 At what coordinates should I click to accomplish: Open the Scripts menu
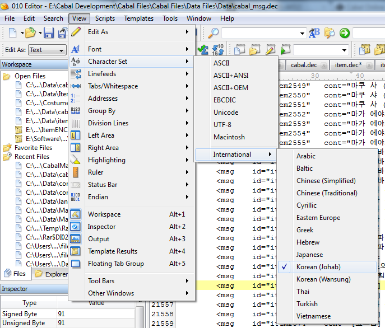click(105, 18)
